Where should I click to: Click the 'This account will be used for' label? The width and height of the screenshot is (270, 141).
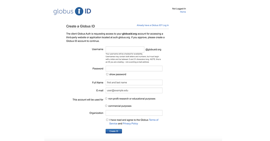pos(88,100)
